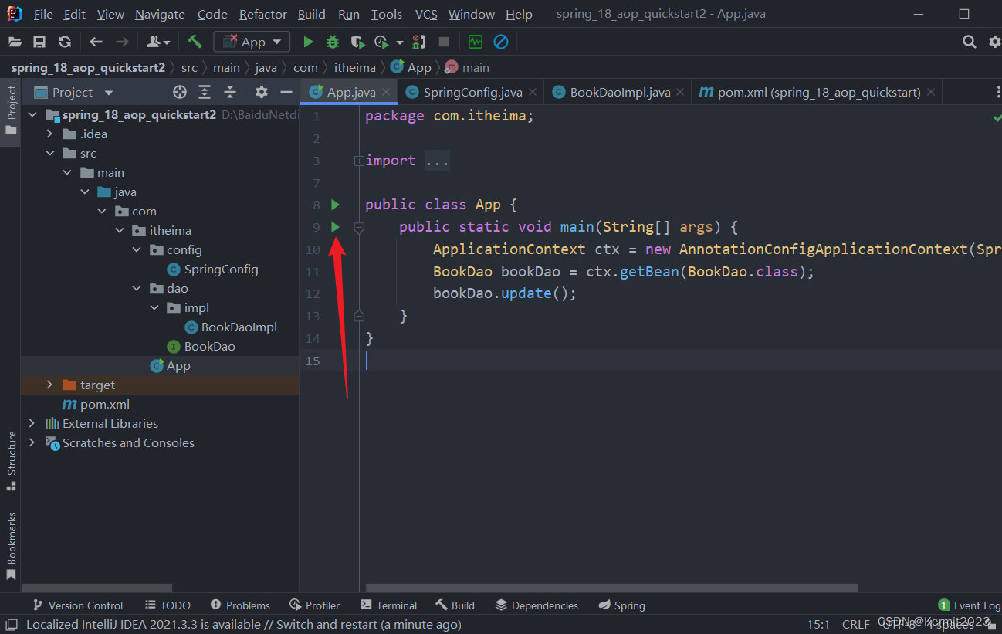Open the Spring tool window
The image size is (1002, 634).
click(x=621, y=605)
